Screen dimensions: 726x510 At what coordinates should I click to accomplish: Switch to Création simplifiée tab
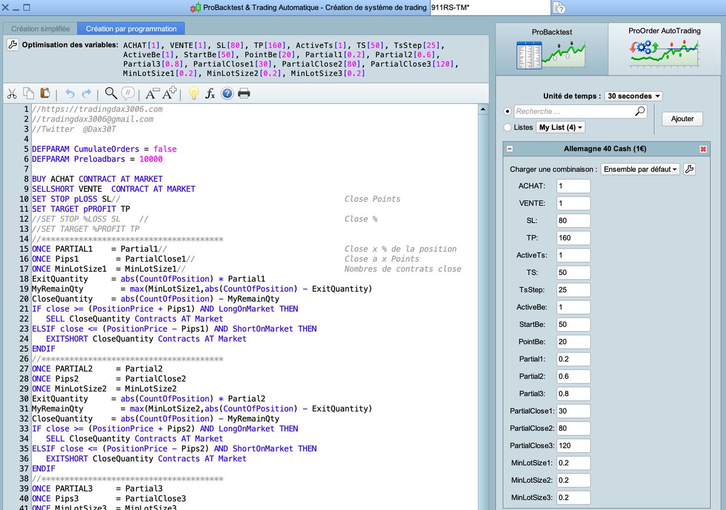pos(41,29)
